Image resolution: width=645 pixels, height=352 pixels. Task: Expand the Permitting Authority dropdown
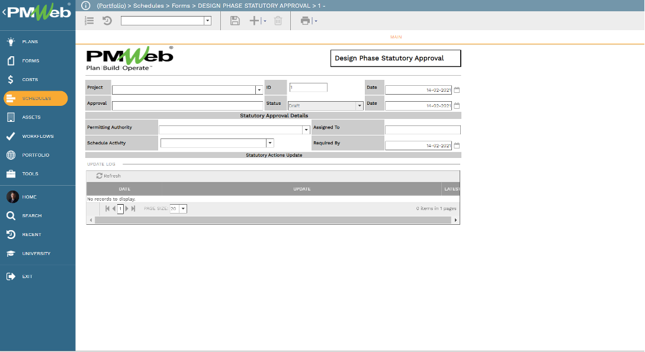point(306,130)
